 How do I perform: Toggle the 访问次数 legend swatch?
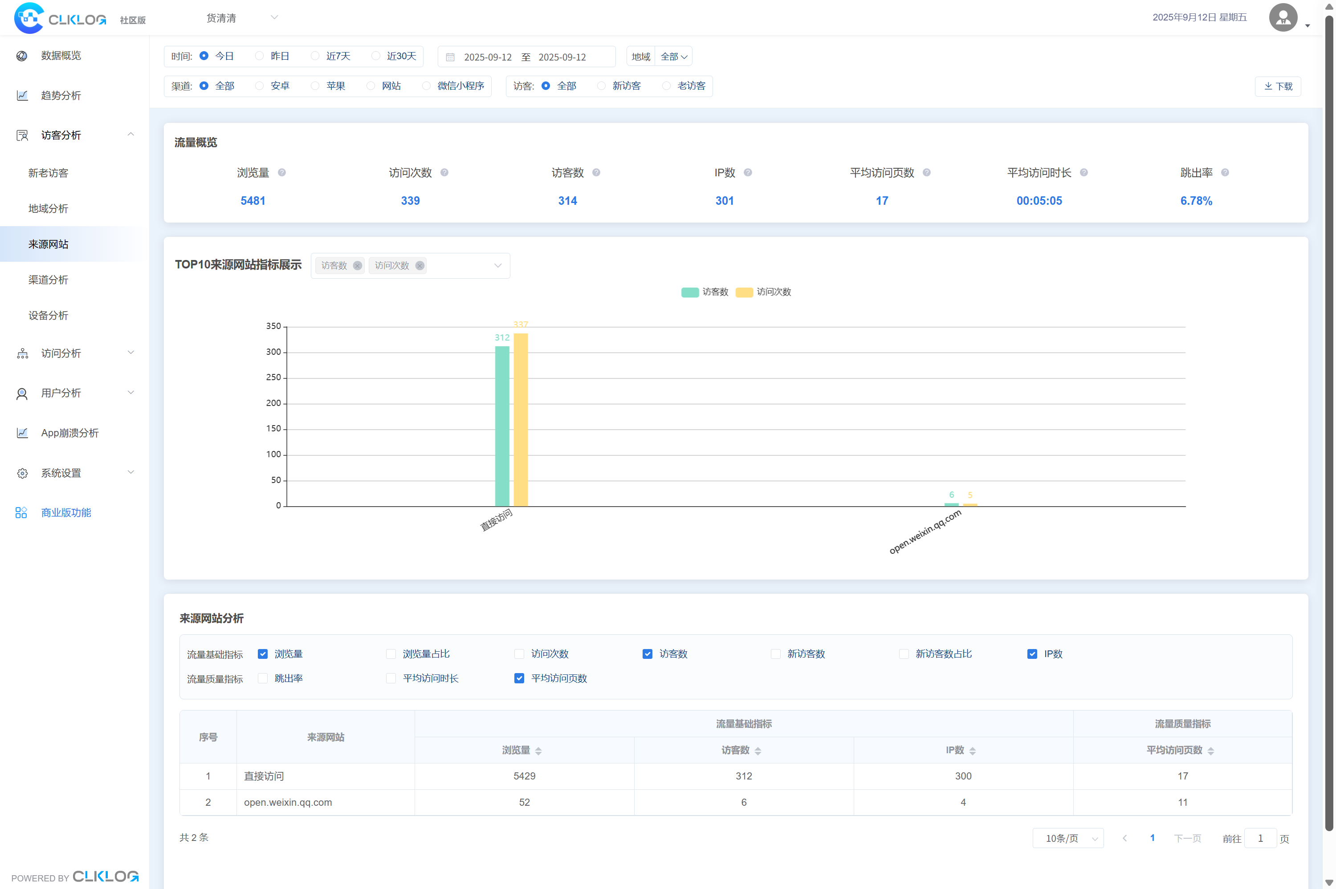(744, 292)
